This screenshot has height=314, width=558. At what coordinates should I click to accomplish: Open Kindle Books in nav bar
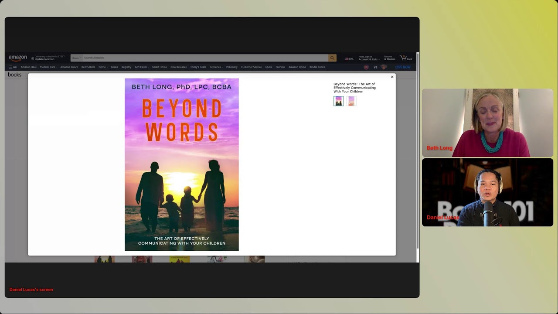317,67
